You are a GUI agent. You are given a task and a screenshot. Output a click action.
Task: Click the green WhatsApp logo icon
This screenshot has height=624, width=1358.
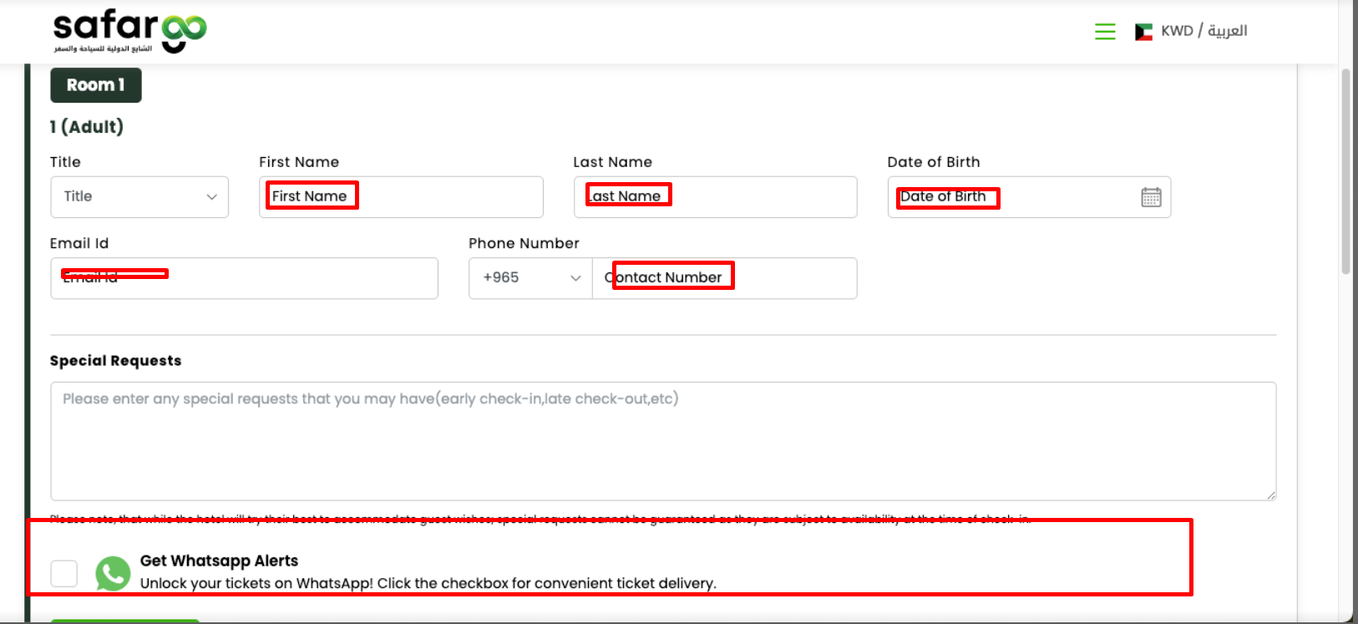(113, 573)
